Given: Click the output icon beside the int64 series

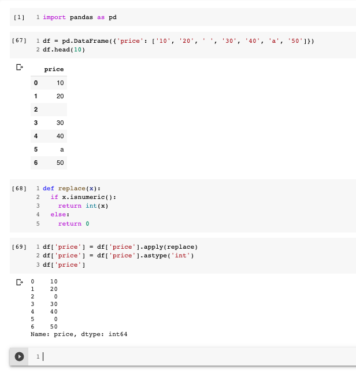Looking at the screenshot, I should (x=19, y=282).
